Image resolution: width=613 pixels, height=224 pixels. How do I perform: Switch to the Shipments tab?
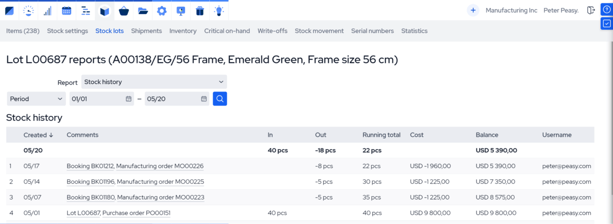[146, 31]
